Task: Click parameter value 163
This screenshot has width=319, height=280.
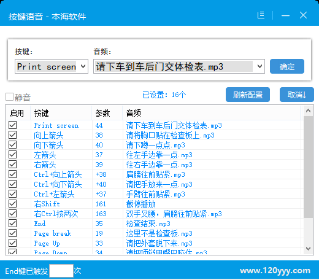Action: point(101,214)
